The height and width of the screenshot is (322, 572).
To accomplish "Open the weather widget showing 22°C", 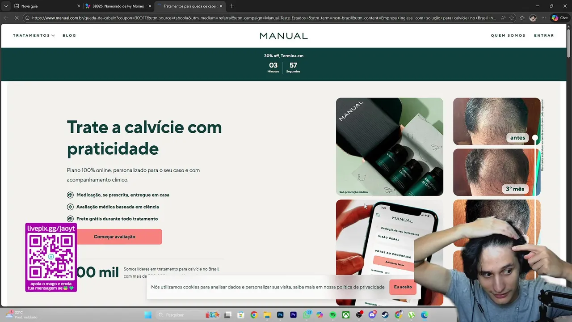I will pos(21,315).
